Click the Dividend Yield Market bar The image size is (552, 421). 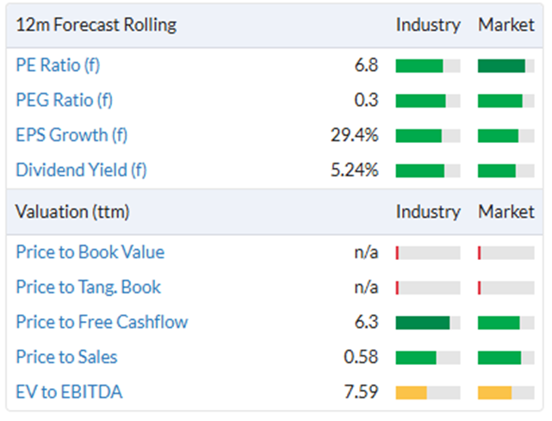pyautogui.click(x=505, y=170)
